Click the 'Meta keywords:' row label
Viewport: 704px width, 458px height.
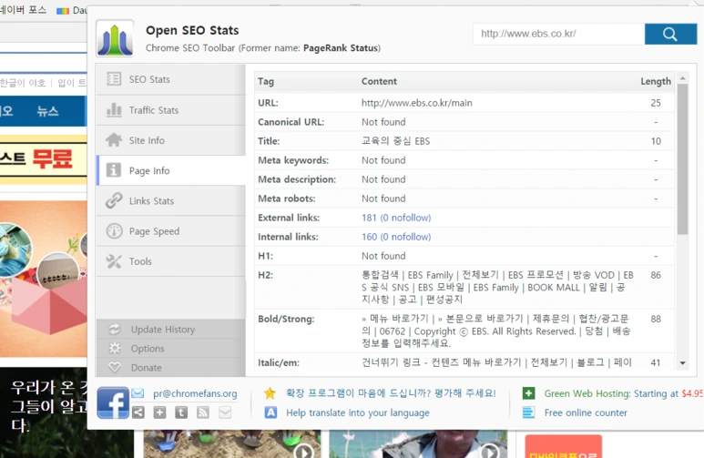293,160
